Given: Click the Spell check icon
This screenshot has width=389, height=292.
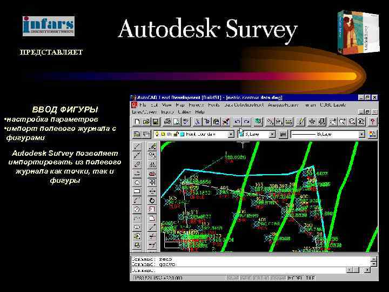Looking at the screenshot, I should (186, 122).
